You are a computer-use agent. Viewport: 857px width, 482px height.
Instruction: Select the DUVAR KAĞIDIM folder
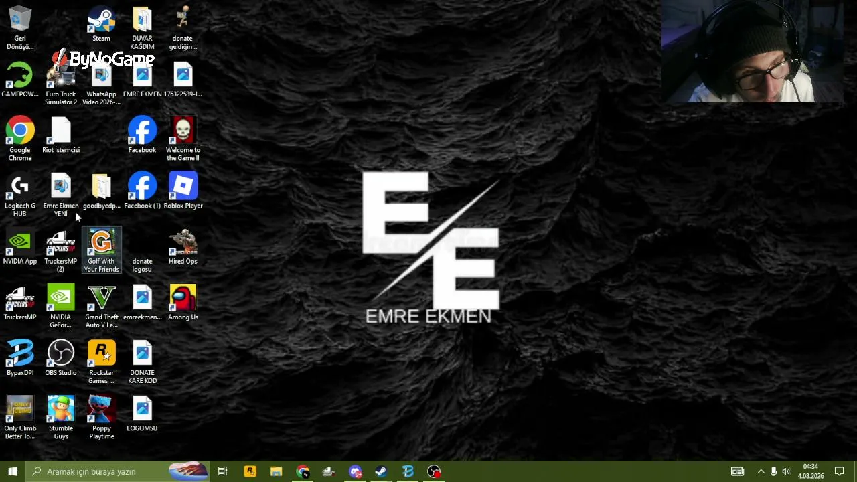point(142,28)
